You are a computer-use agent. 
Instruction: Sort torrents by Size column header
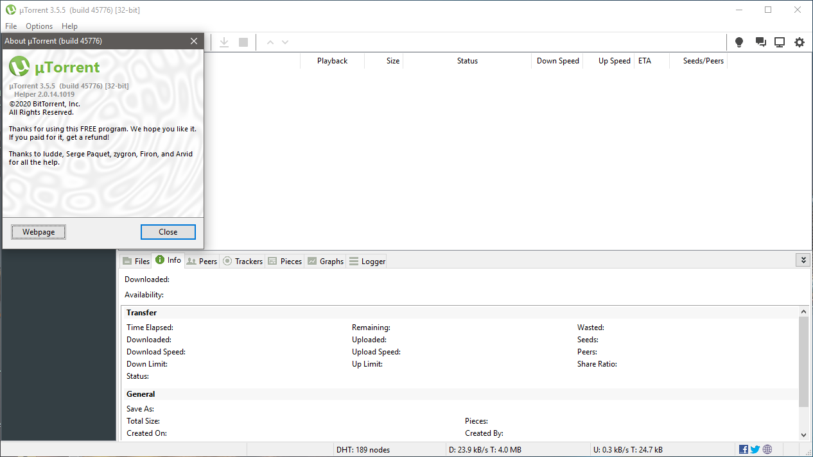pyautogui.click(x=384, y=61)
